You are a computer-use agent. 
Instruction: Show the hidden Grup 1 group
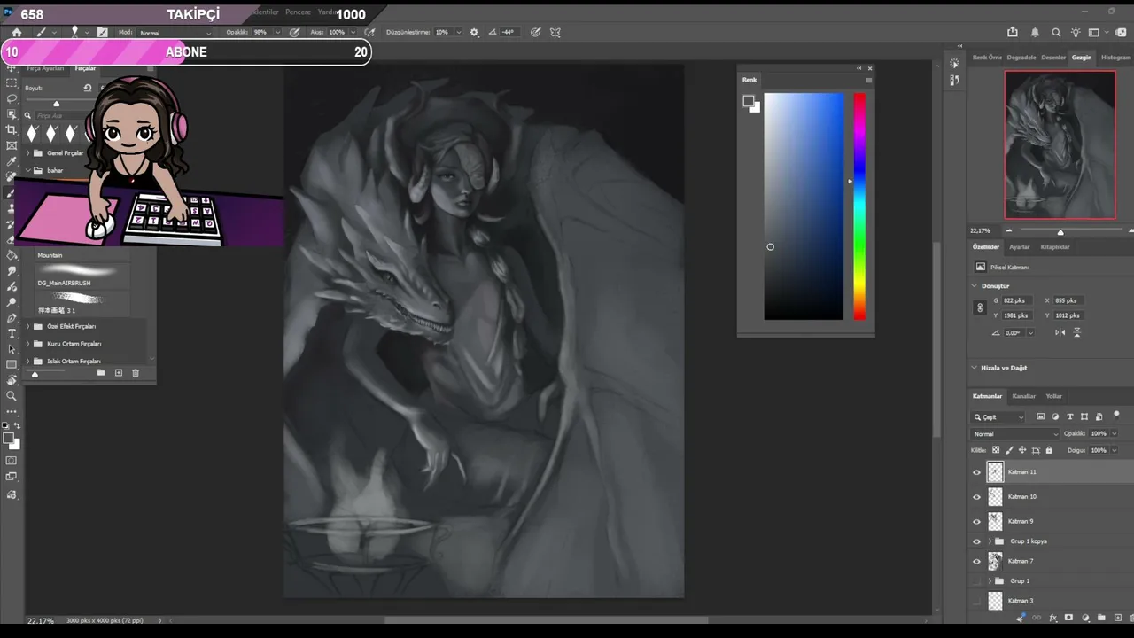(977, 581)
